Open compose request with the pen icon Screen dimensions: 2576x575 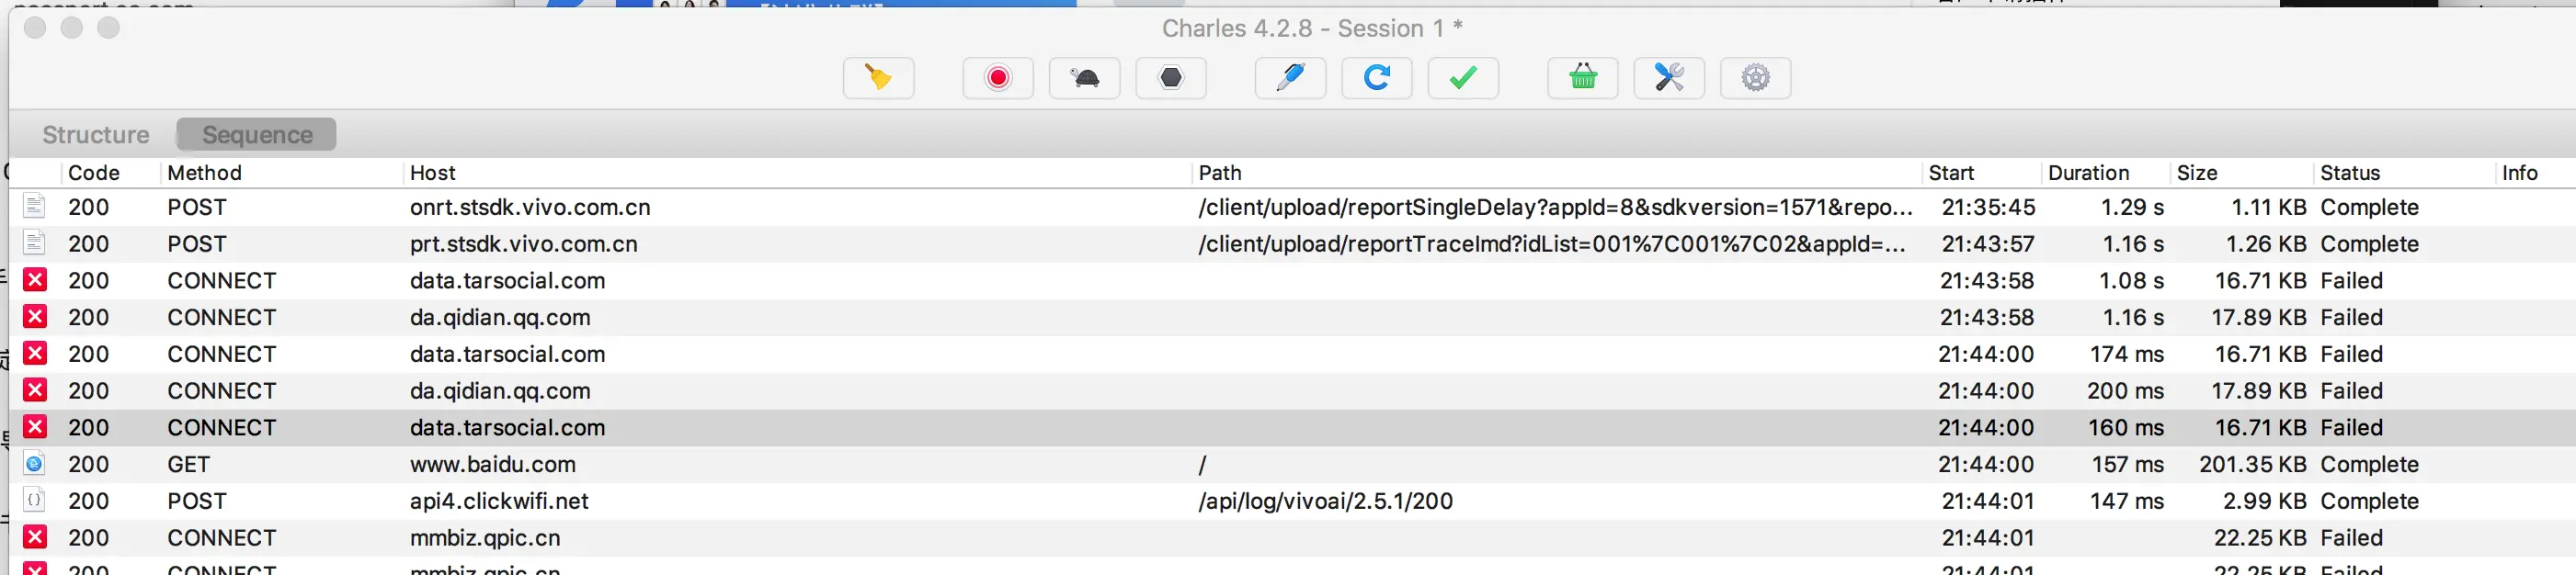coord(1290,78)
